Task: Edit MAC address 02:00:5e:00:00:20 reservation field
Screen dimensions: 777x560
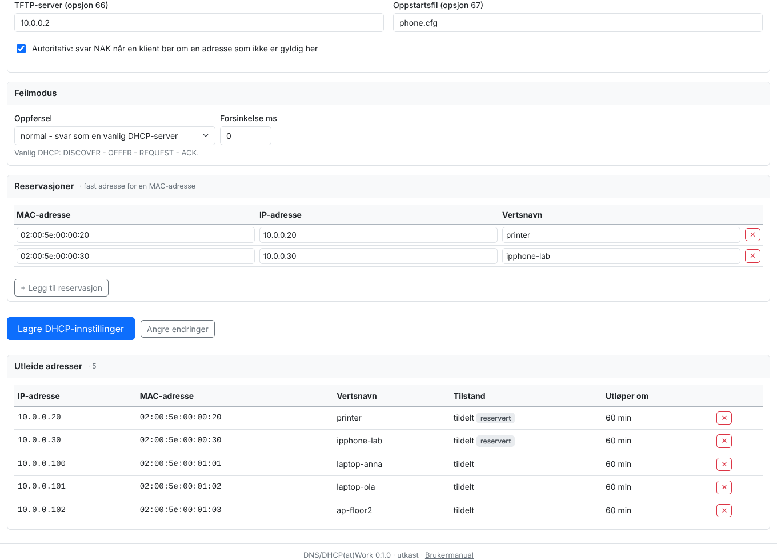Action: coord(135,235)
